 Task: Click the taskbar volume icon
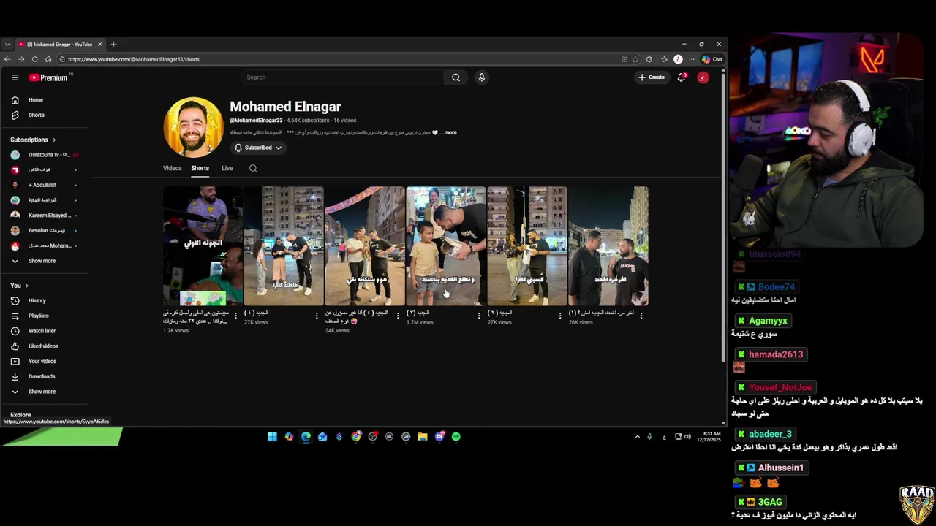point(687,437)
